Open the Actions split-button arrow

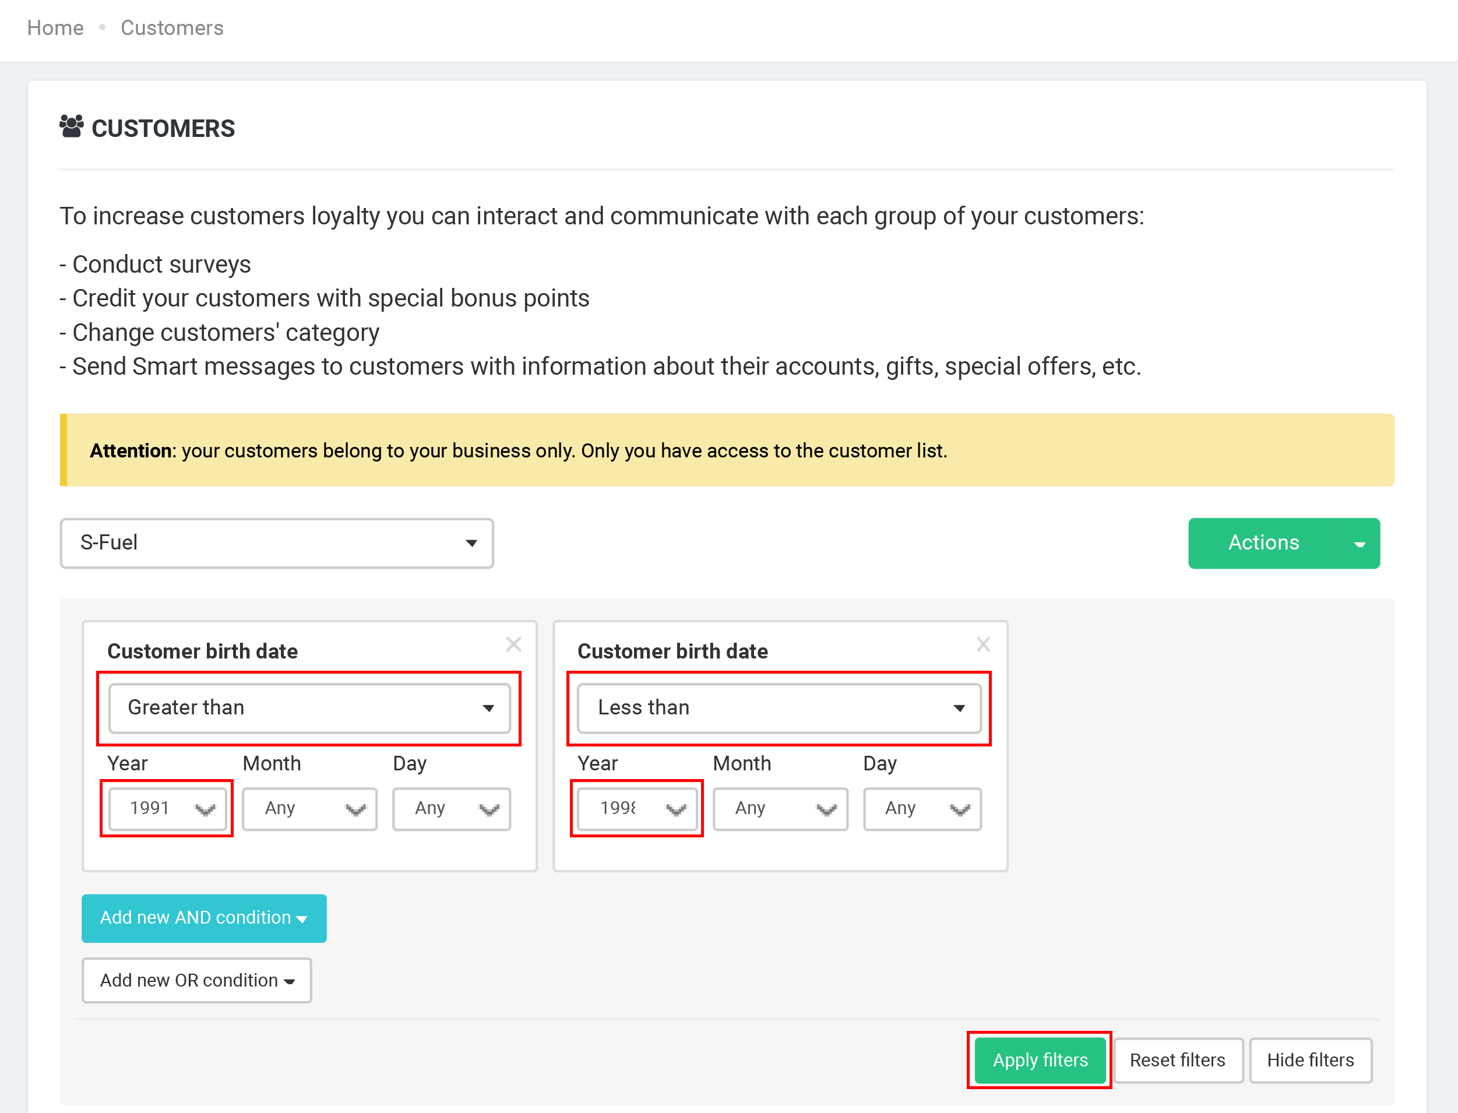pos(1360,543)
